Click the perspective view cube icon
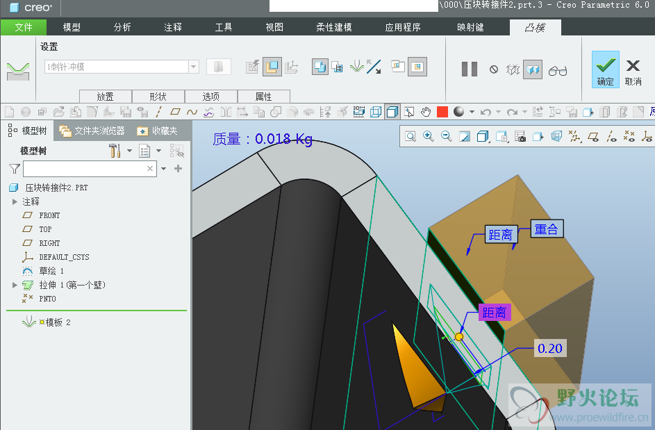The height and width of the screenshot is (430, 655). 556,136
